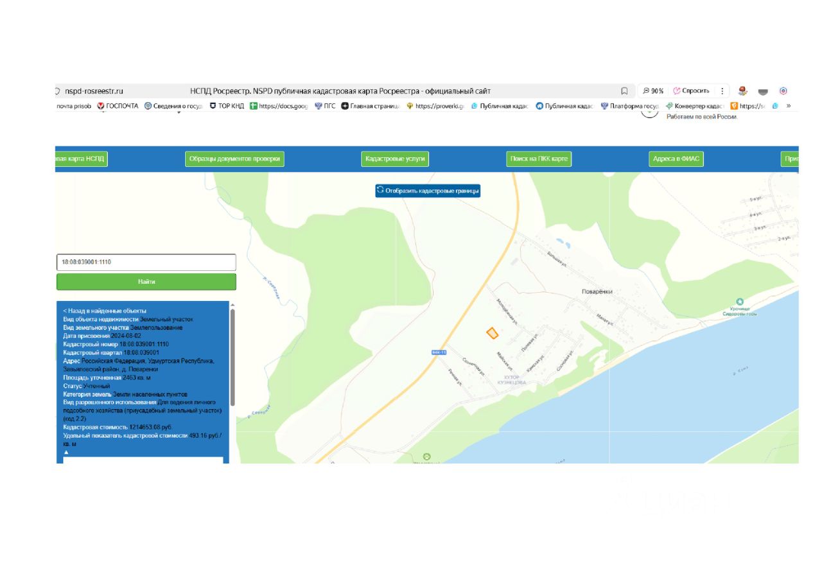Click 'Вид объекта недвижимости Земельный участок' row
The image size is (822, 581).
click(x=128, y=319)
